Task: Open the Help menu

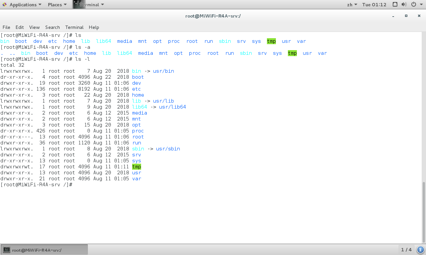Action: click(94, 27)
